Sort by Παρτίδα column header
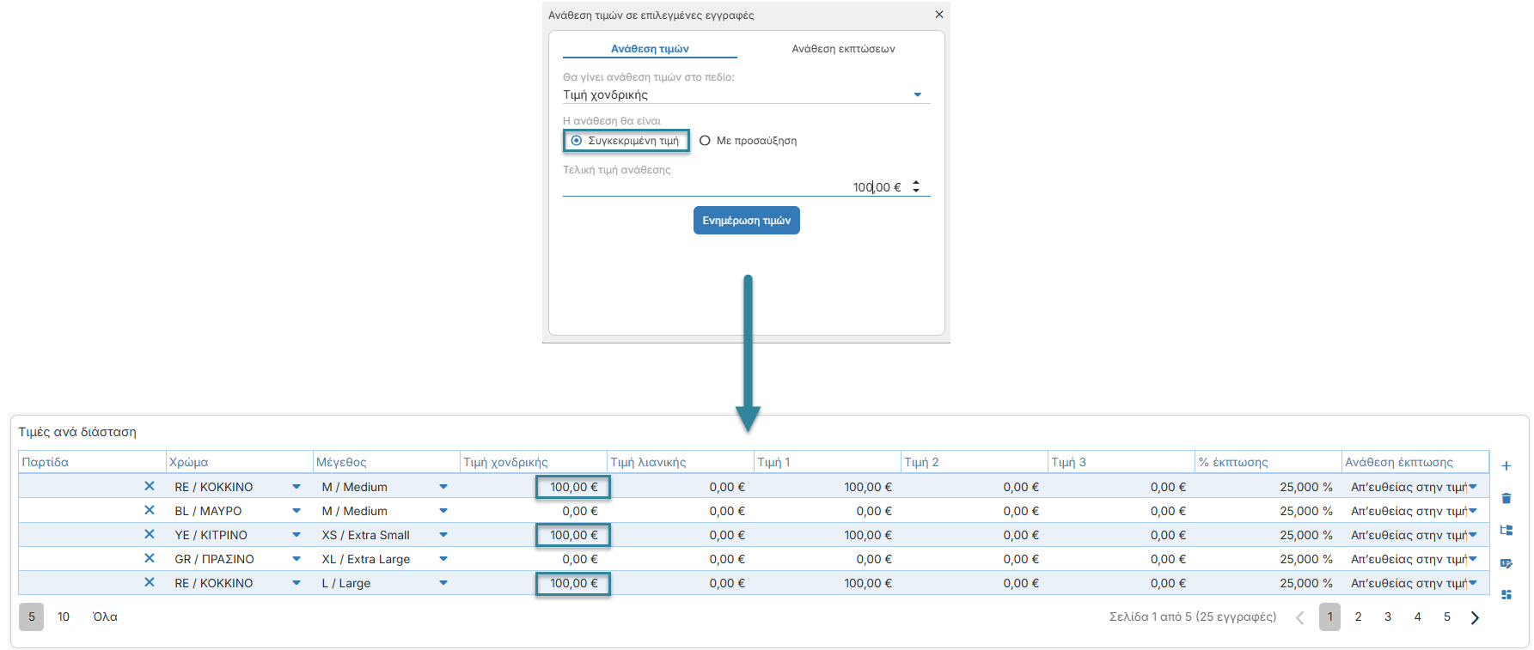The image size is (1534, 650). pos(92,462)
